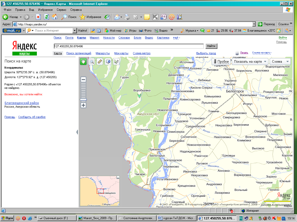Open the Маршруты tab

[x=103, y=53]
